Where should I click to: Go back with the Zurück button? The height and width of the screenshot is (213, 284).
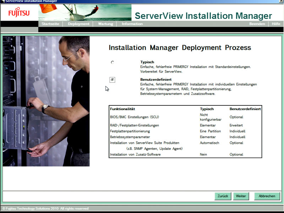(223, 196)
